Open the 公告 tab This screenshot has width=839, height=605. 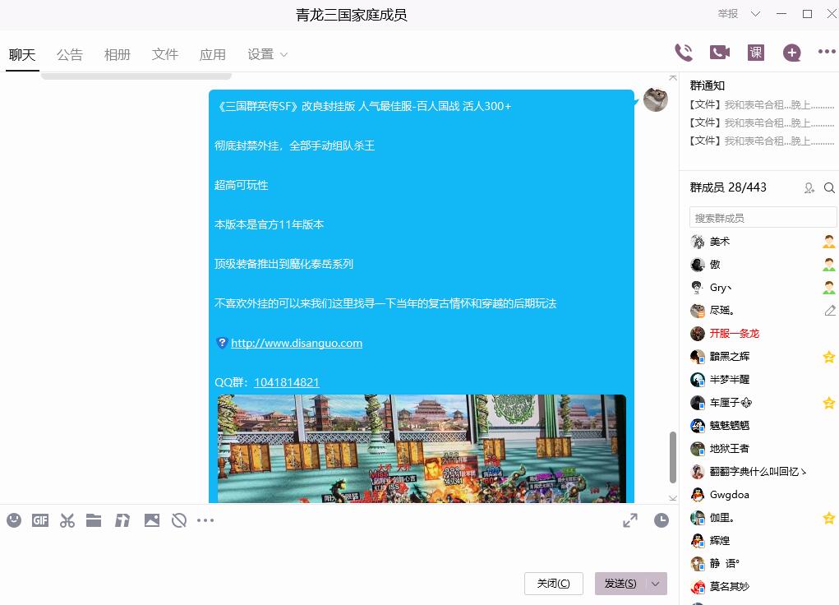70,54
